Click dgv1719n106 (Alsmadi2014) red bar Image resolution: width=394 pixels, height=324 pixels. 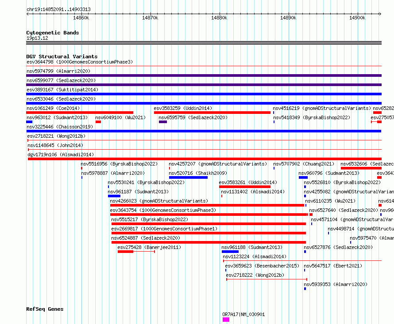[x=205, y=159]
